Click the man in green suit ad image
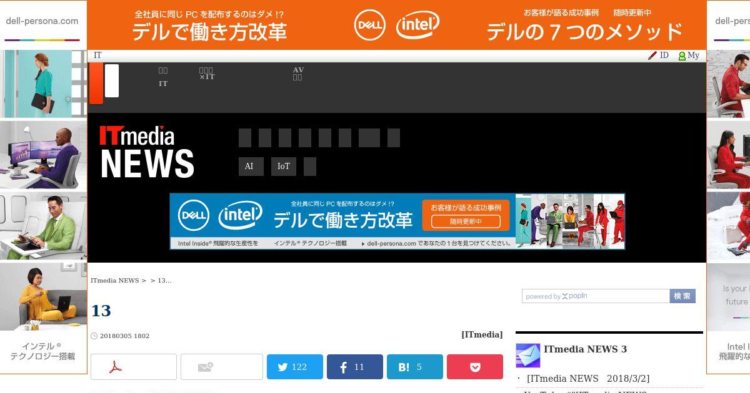Viewport: 750px width, 393px height. click(44, 226)
